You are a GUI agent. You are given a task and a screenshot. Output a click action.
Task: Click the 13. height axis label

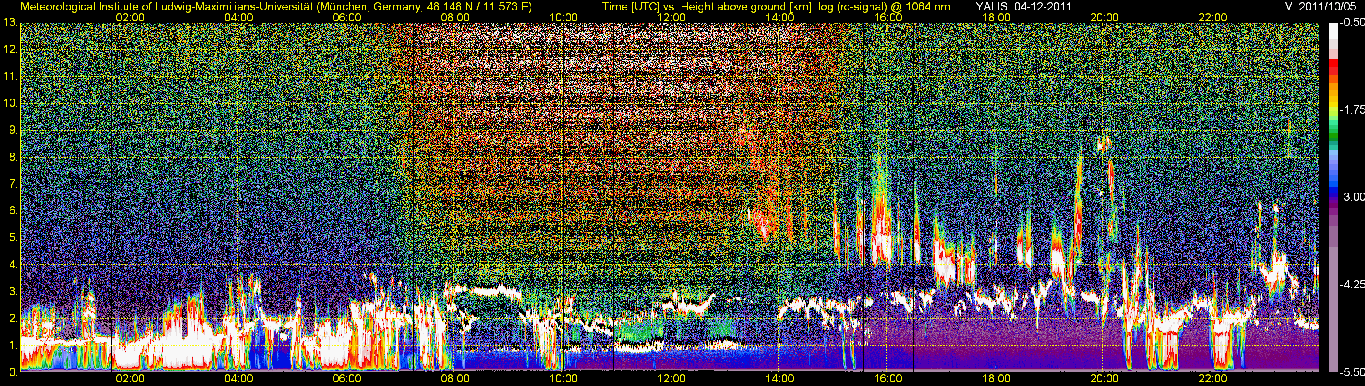click(x=10, y=22)
